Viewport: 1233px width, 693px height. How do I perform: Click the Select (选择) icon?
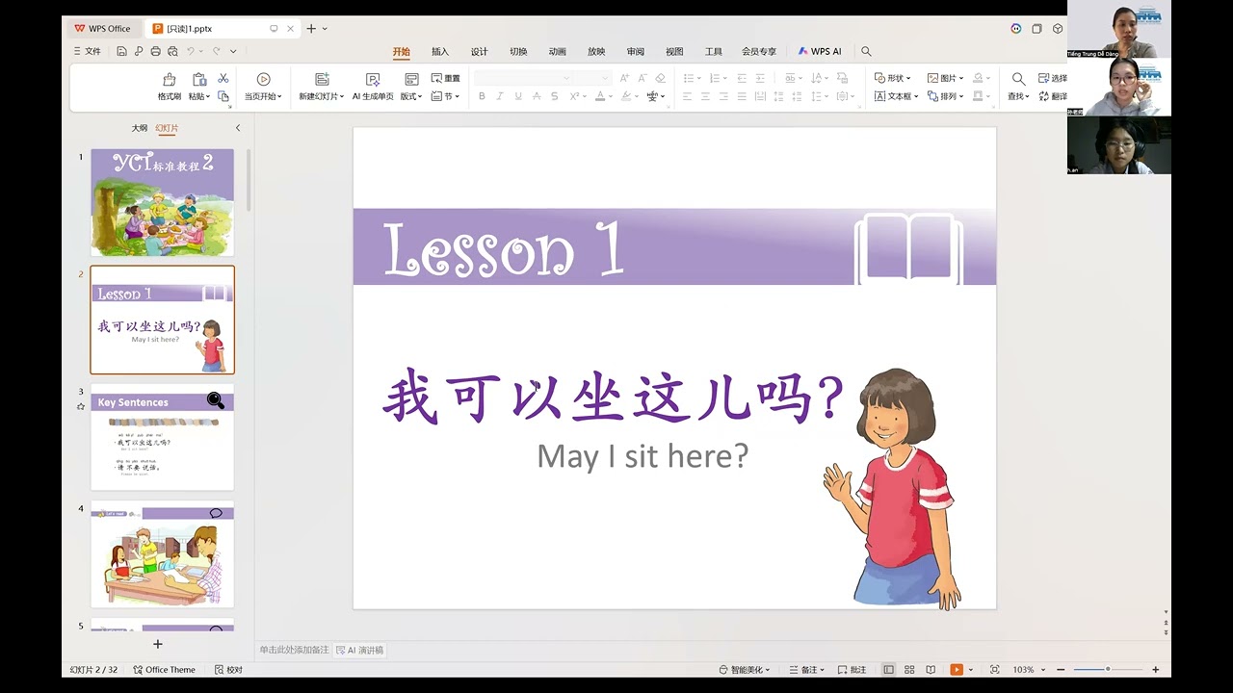[x=1044, y=78]
